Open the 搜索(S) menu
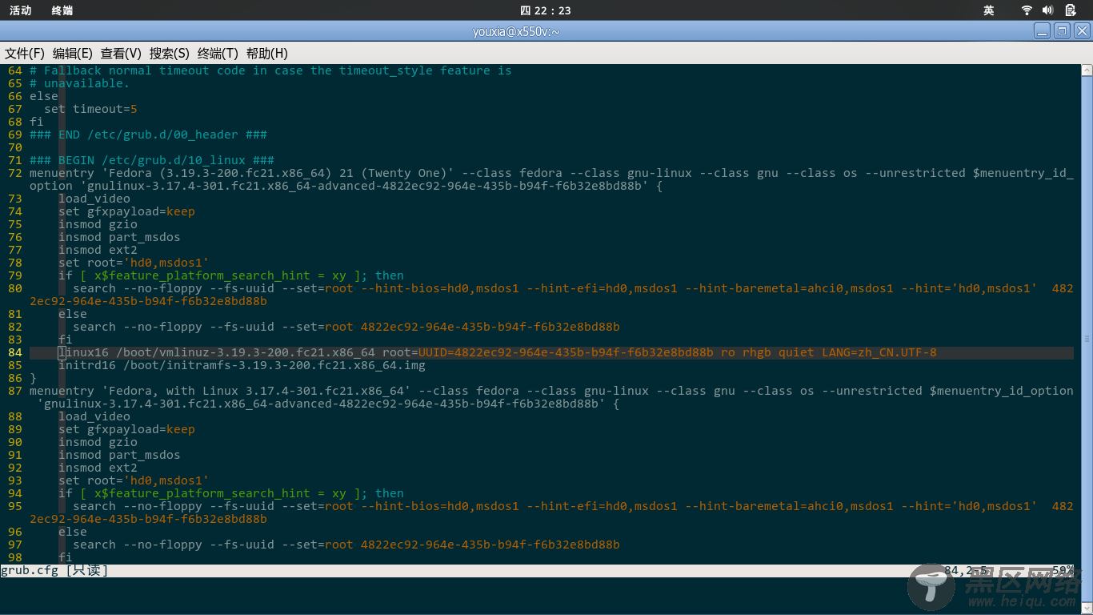Viewport: 1093px width, 615px height. coord(170,54)
